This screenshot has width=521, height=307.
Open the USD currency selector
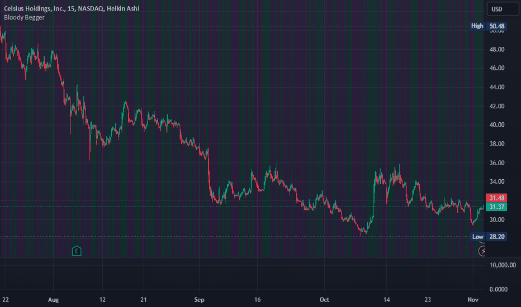[x=503, y=9]
